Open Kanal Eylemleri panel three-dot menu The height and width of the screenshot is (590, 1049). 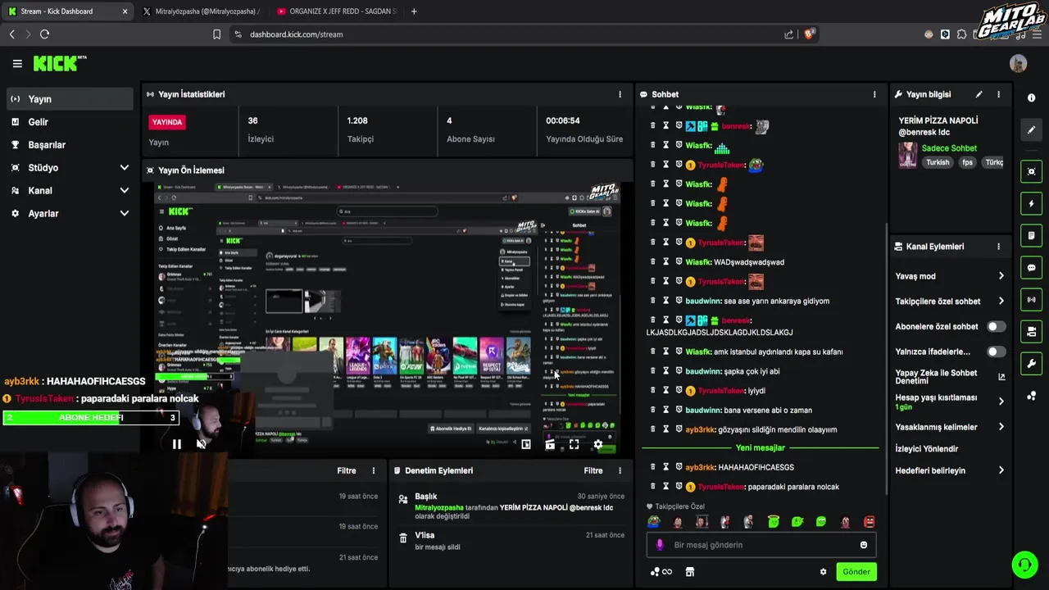click(998, 247)
